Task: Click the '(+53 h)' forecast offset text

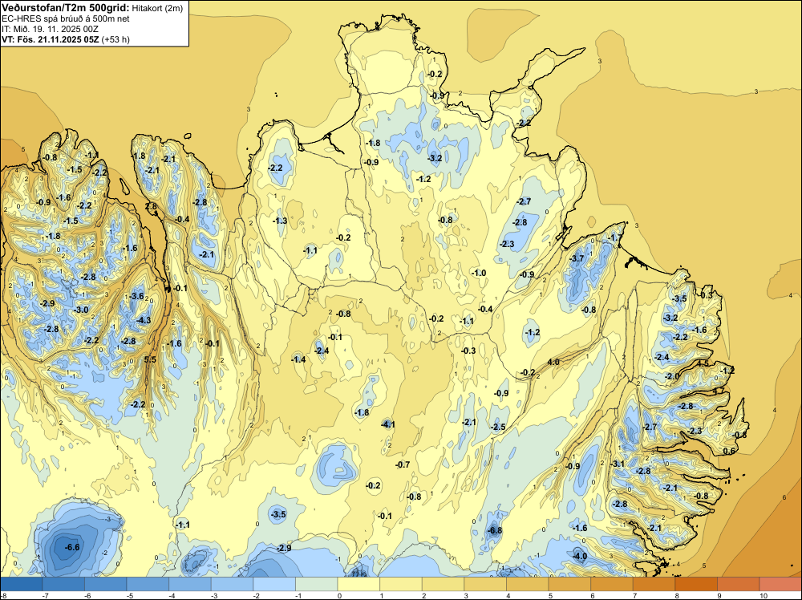Action: (x=115, y=39)
